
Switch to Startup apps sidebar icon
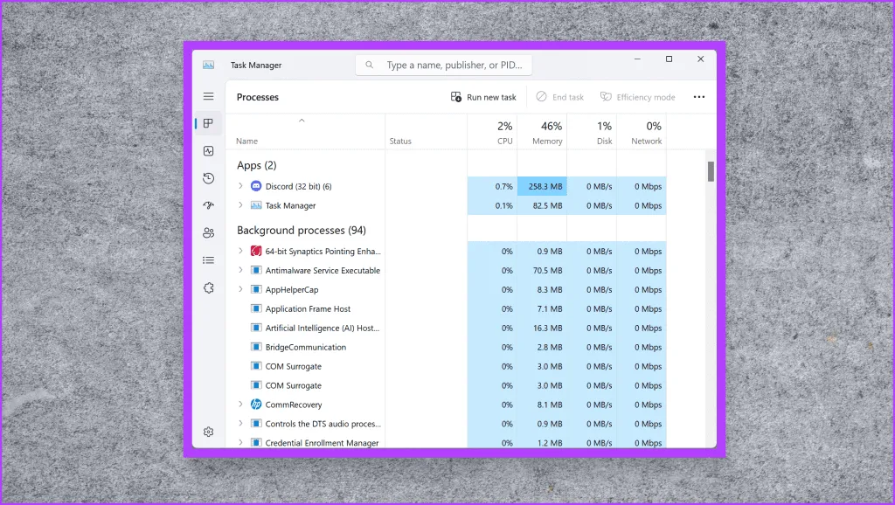coord(208,205)
